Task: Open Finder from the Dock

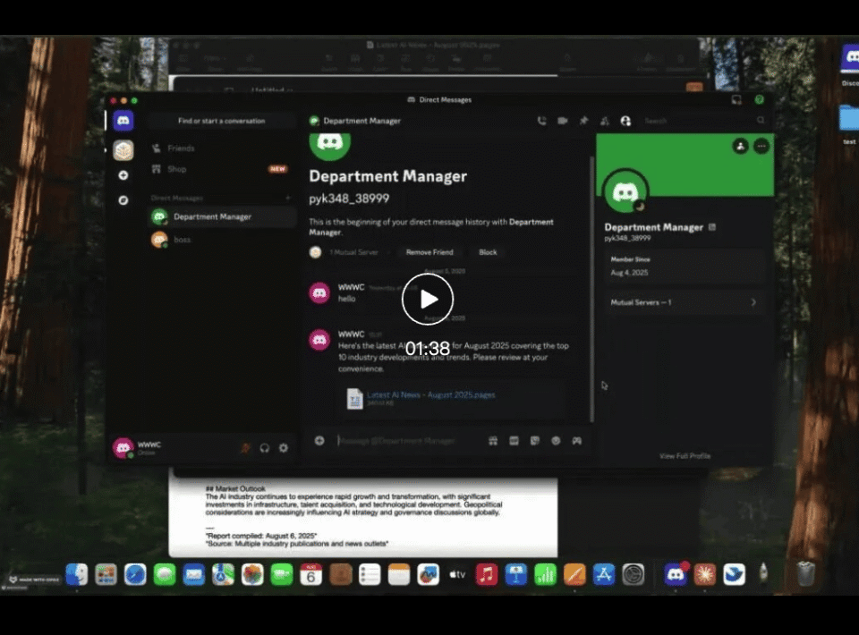Action: coord(77,575)
